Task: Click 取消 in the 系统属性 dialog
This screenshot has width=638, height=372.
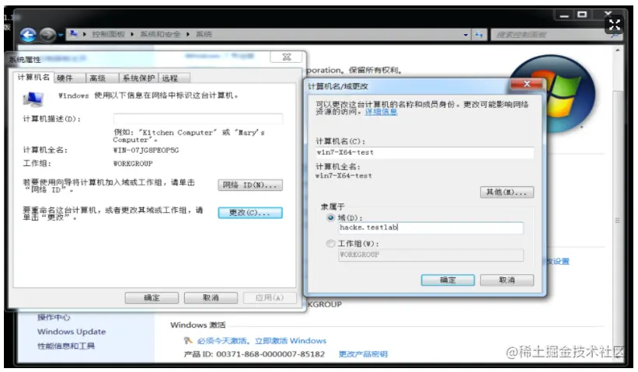Action: (x=211, y=297)
